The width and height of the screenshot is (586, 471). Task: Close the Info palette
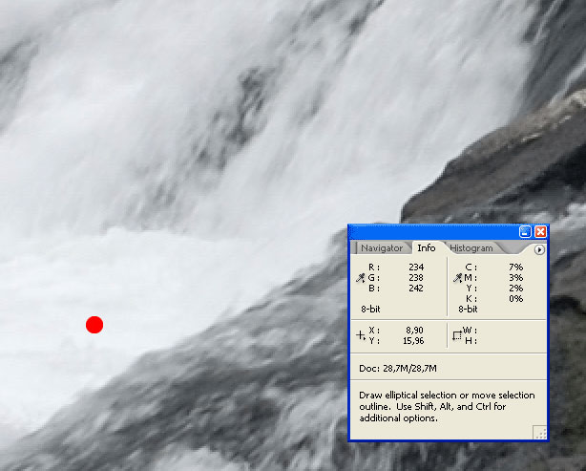[540, 232]
